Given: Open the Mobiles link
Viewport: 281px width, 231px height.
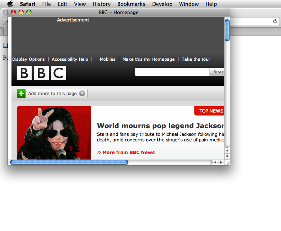Looking at the screenshot, I should pyautogui.click(x=107, y=59).
